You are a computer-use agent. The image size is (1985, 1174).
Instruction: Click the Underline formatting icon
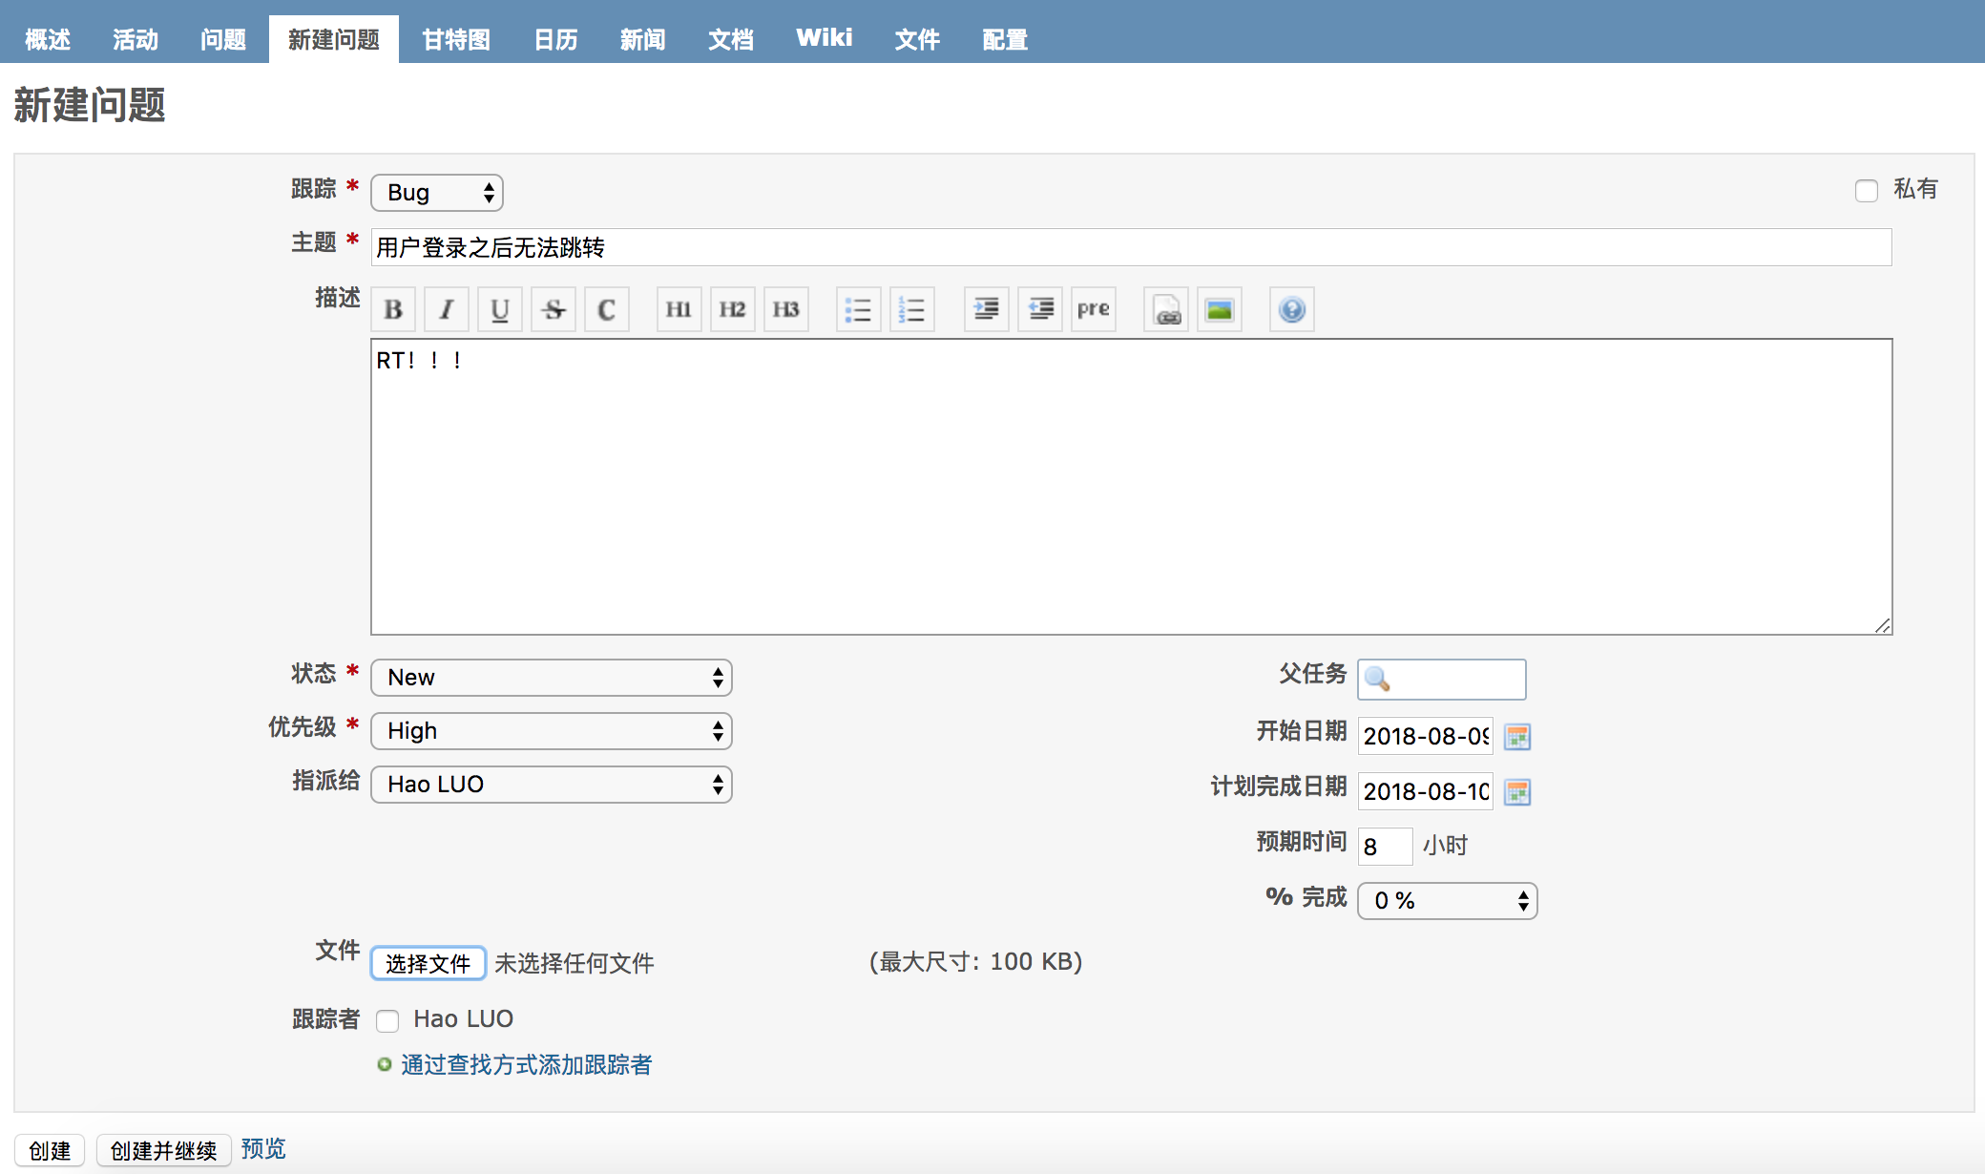pos(500,307)
